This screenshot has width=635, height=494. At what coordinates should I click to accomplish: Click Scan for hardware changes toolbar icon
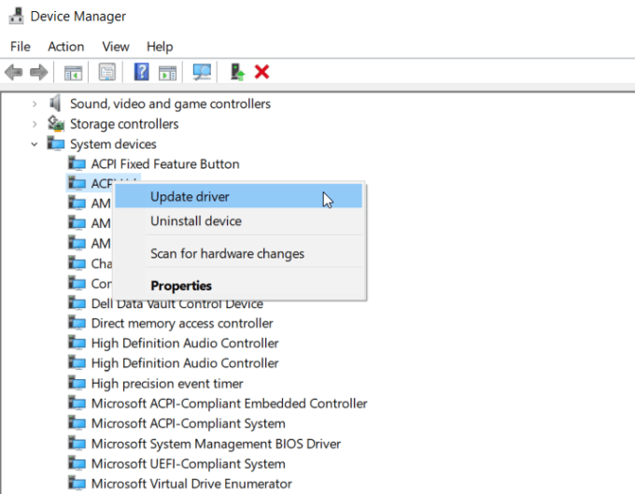202,72
